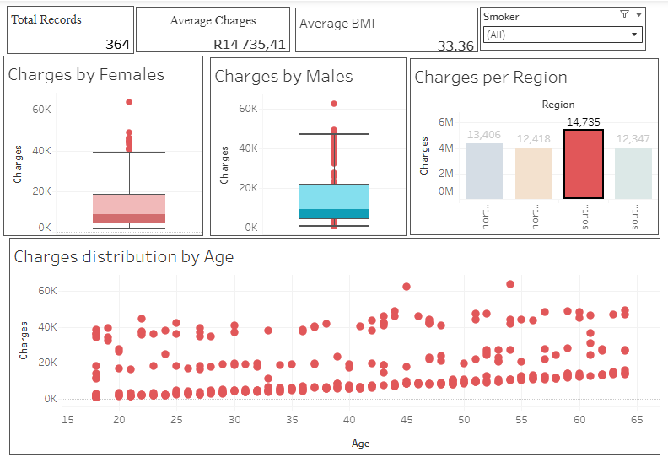Click the beige bar labeled 12,418
668x457 pixels.
tap(534, 174)
